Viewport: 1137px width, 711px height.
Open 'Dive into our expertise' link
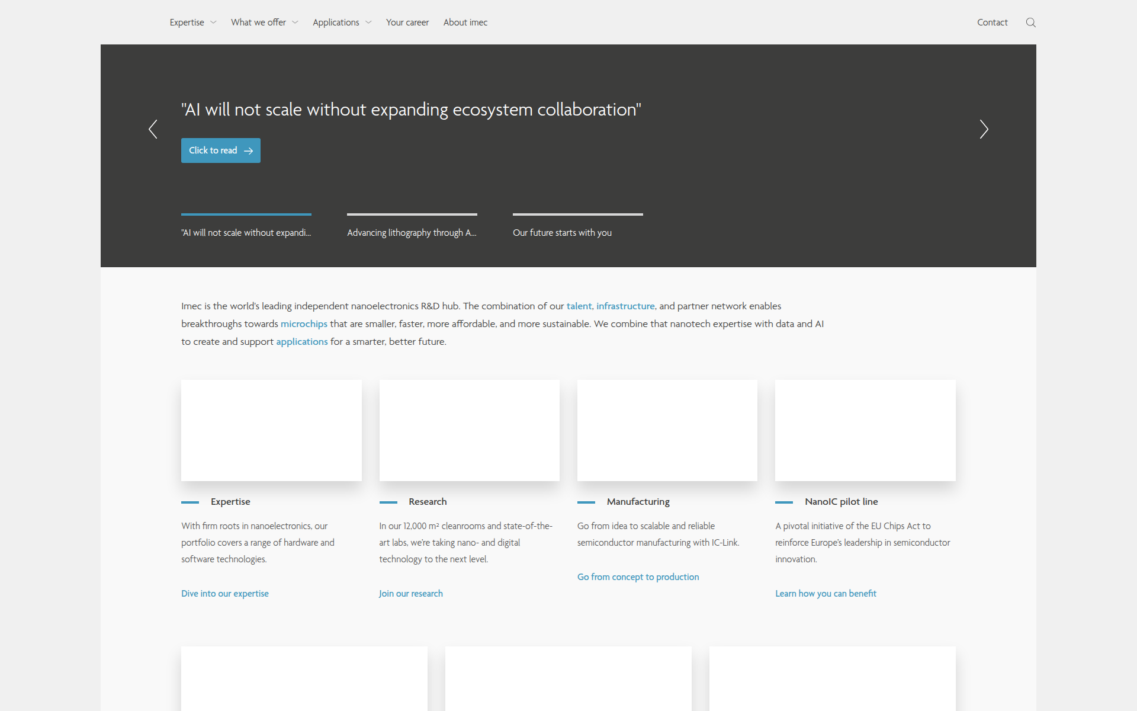click(225, 594)
